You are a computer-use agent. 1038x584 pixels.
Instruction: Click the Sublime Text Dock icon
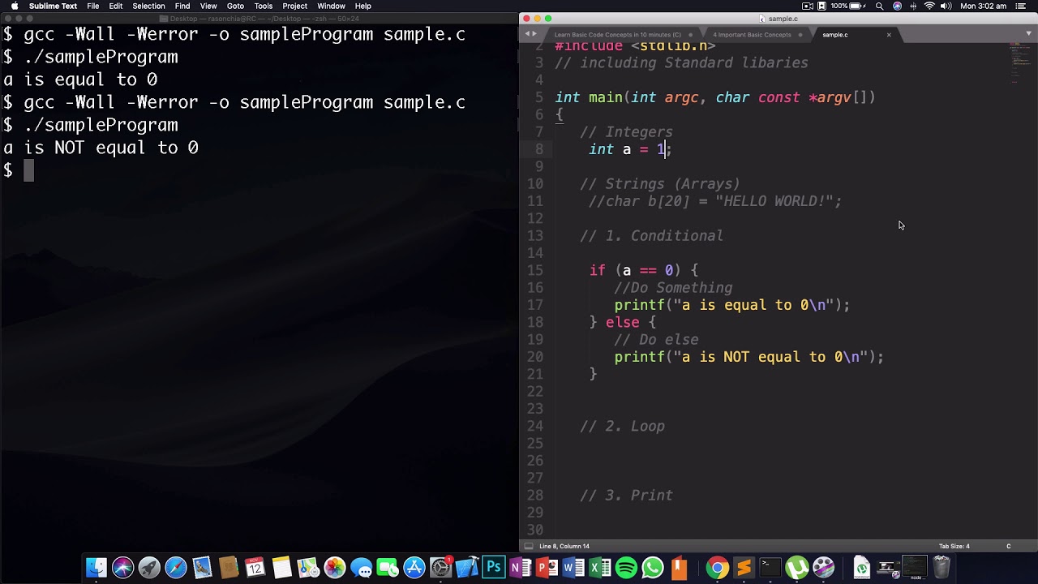[x=744, y=568]
